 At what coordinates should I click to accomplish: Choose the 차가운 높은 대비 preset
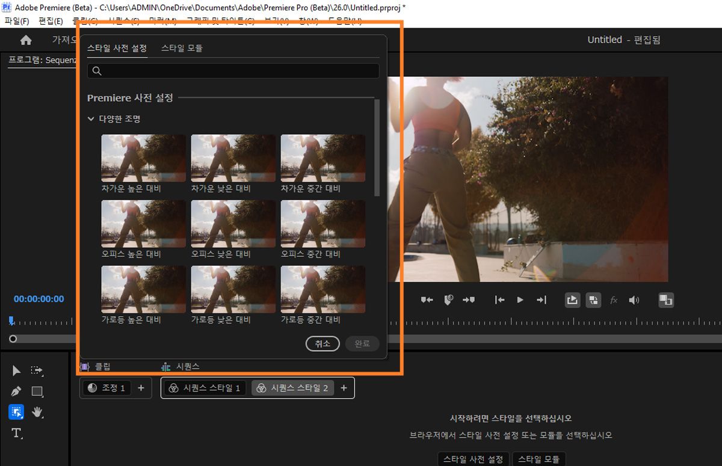[x=143, y=158]
